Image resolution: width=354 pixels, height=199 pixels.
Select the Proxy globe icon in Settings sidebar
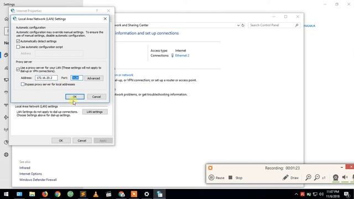6,155
